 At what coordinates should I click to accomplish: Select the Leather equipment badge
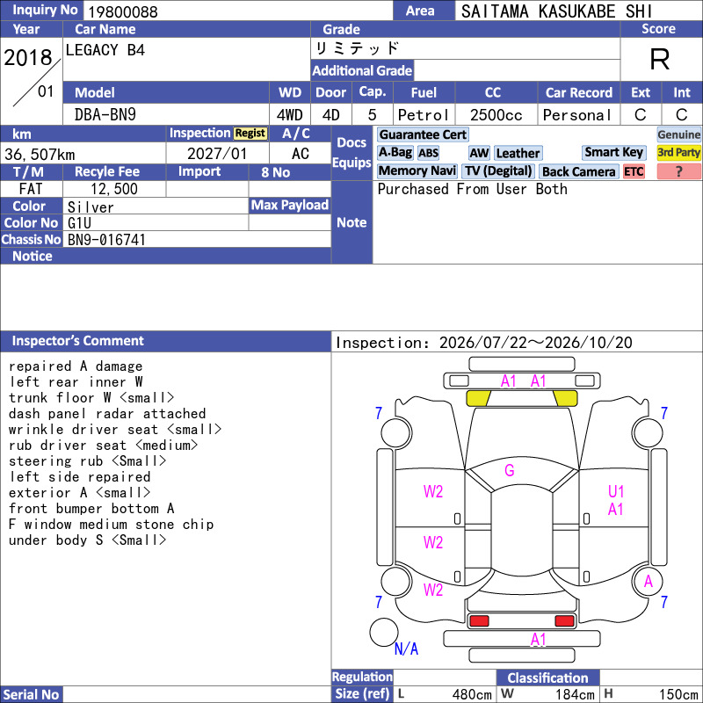pos(518,153)
